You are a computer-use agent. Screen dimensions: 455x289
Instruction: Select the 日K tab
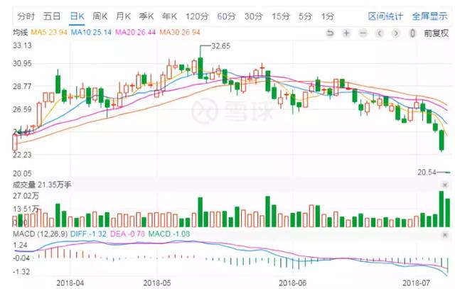point(77,16)
